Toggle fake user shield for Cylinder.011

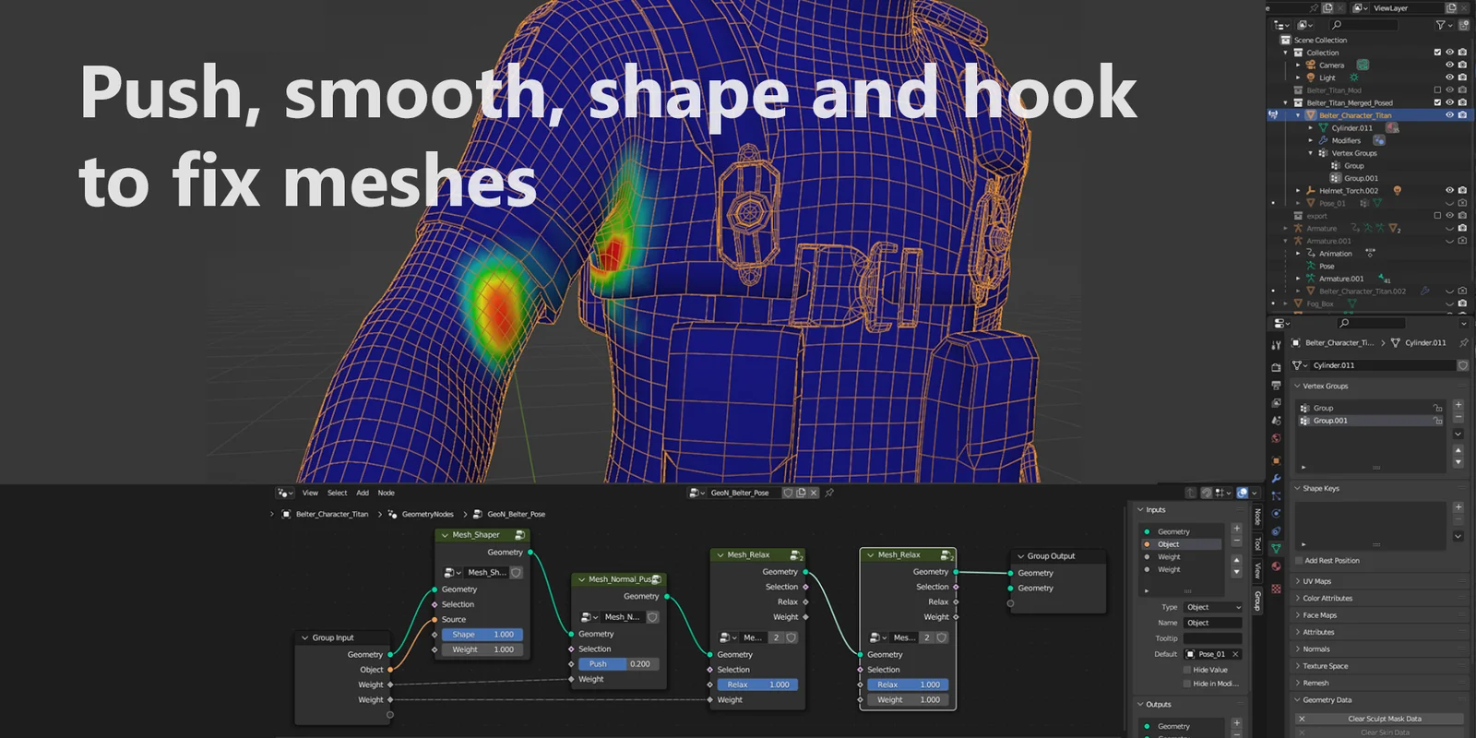[x=1463, y=365]
